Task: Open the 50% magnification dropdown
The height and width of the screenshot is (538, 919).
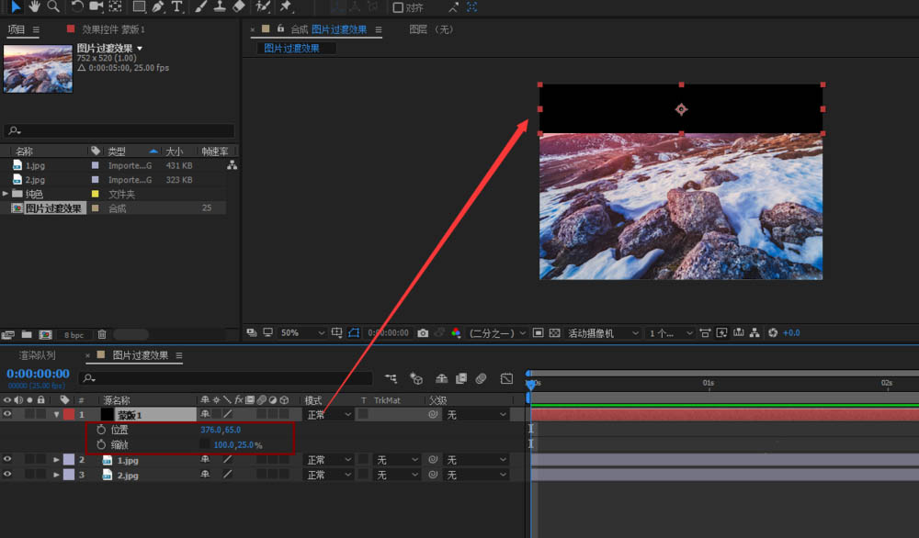Action: pos(302,333)
